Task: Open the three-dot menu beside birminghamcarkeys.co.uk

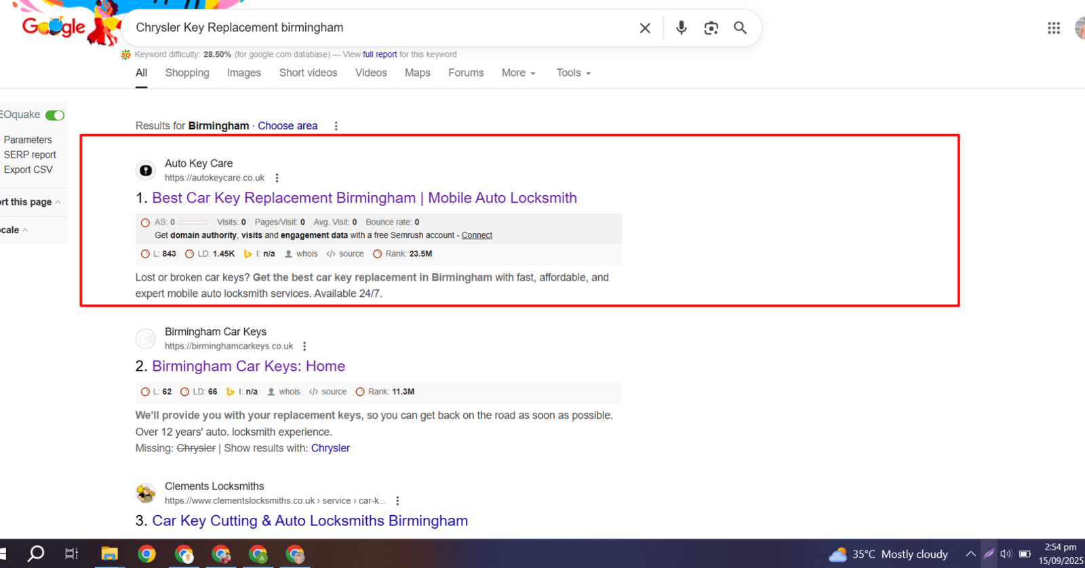Action: 304,346
